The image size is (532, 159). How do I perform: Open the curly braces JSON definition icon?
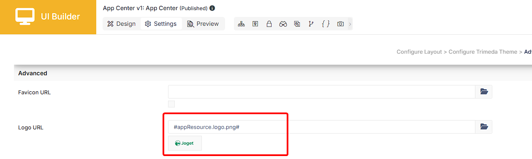[326, 24]
